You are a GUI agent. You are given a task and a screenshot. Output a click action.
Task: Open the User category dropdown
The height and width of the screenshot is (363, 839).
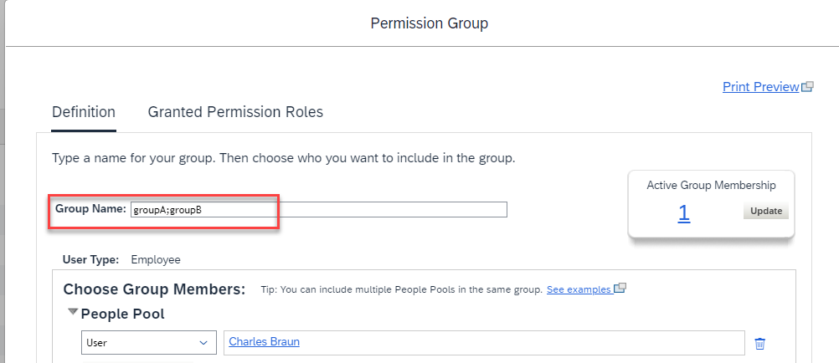pyautogui.click(x=149, y=343)
